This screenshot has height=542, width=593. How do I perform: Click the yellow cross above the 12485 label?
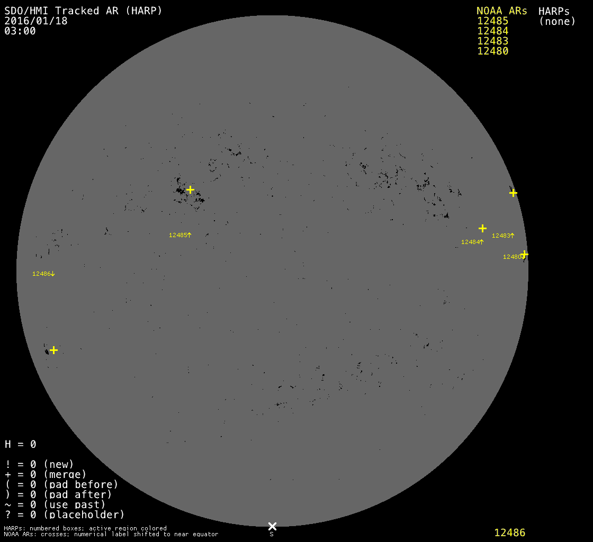pos(190,189)
